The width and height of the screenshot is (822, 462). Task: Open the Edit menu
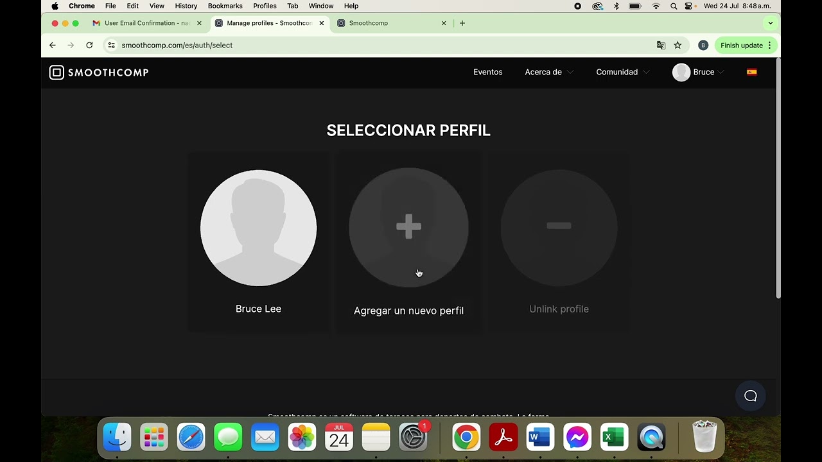point(132,6)
